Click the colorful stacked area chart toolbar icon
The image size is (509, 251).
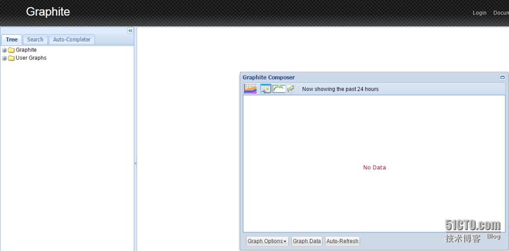[x=250, y=89]
